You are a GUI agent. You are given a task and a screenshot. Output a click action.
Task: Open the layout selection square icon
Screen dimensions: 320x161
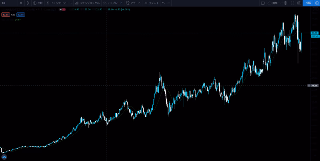click(263, 3)
